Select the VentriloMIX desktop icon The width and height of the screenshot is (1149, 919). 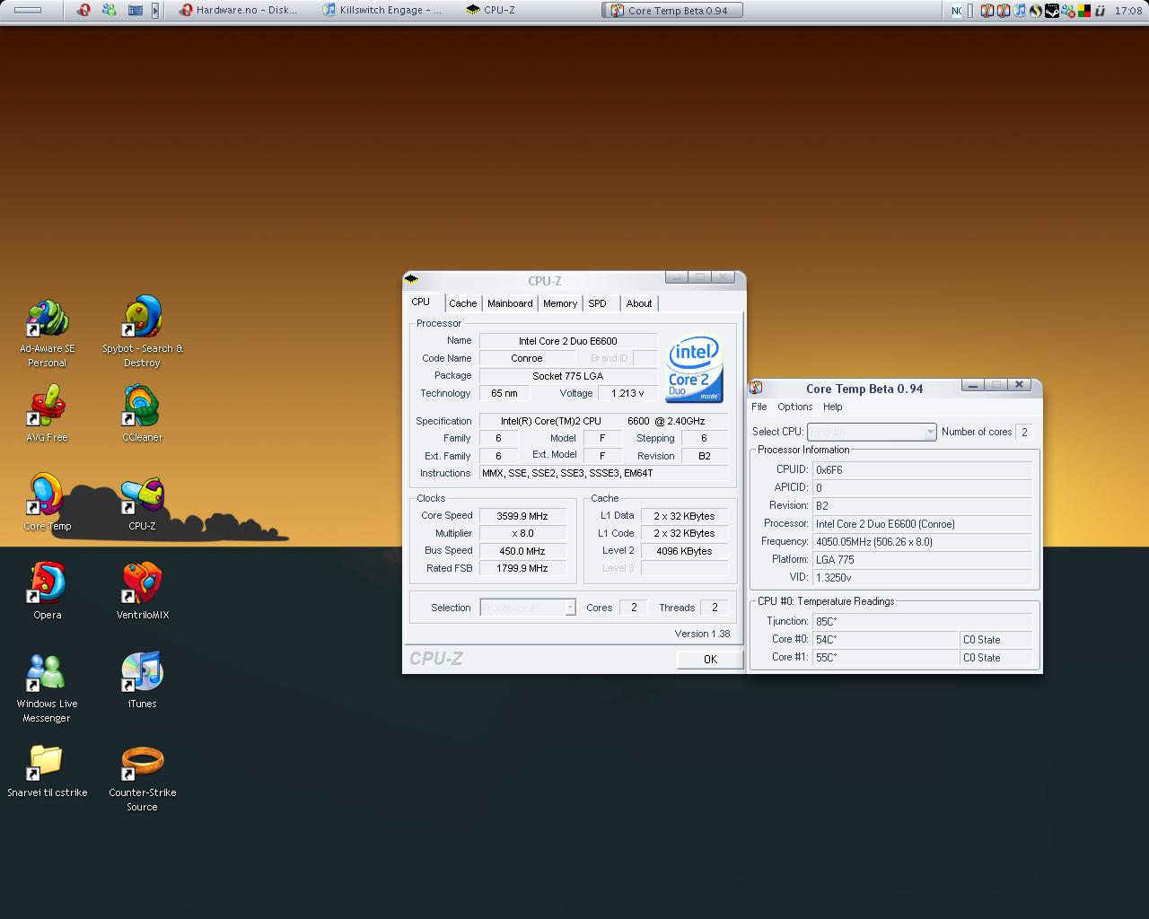coord(142,592)
